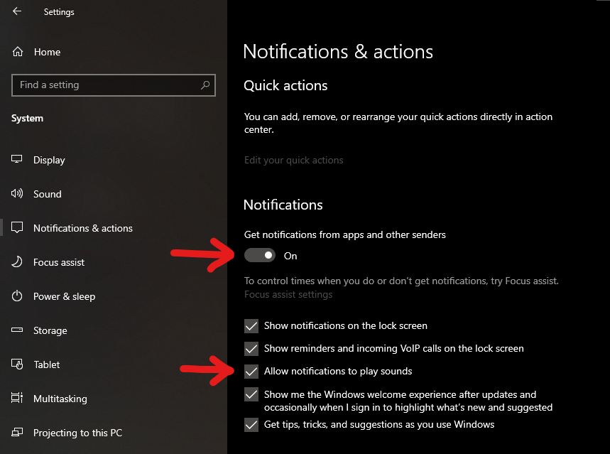Click the 'On' label beside toggle

coord(290,256)
